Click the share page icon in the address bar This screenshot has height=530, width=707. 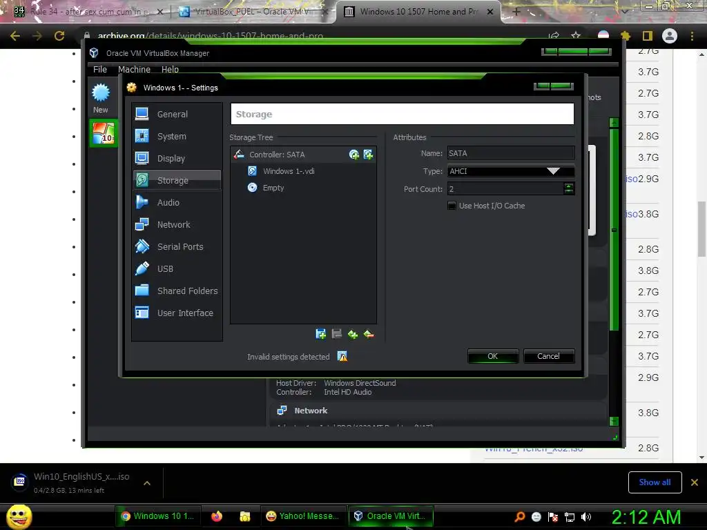554,36
